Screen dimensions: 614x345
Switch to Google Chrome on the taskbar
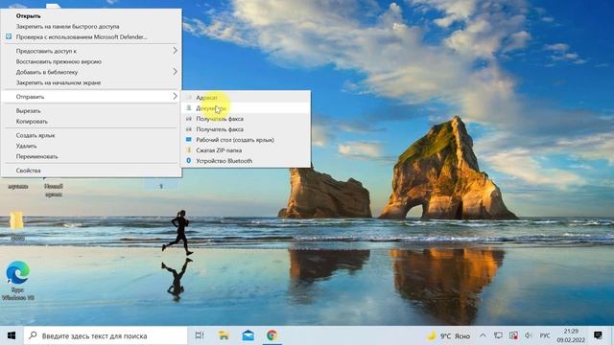click(x=272, y=335)
